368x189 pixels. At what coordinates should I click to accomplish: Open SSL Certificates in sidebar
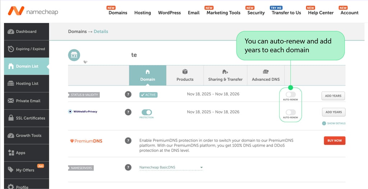click(27, 118)
